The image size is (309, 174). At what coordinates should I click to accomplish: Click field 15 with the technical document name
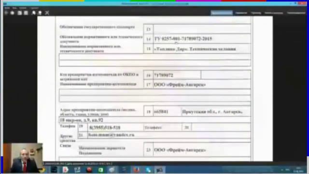[202, 48]
